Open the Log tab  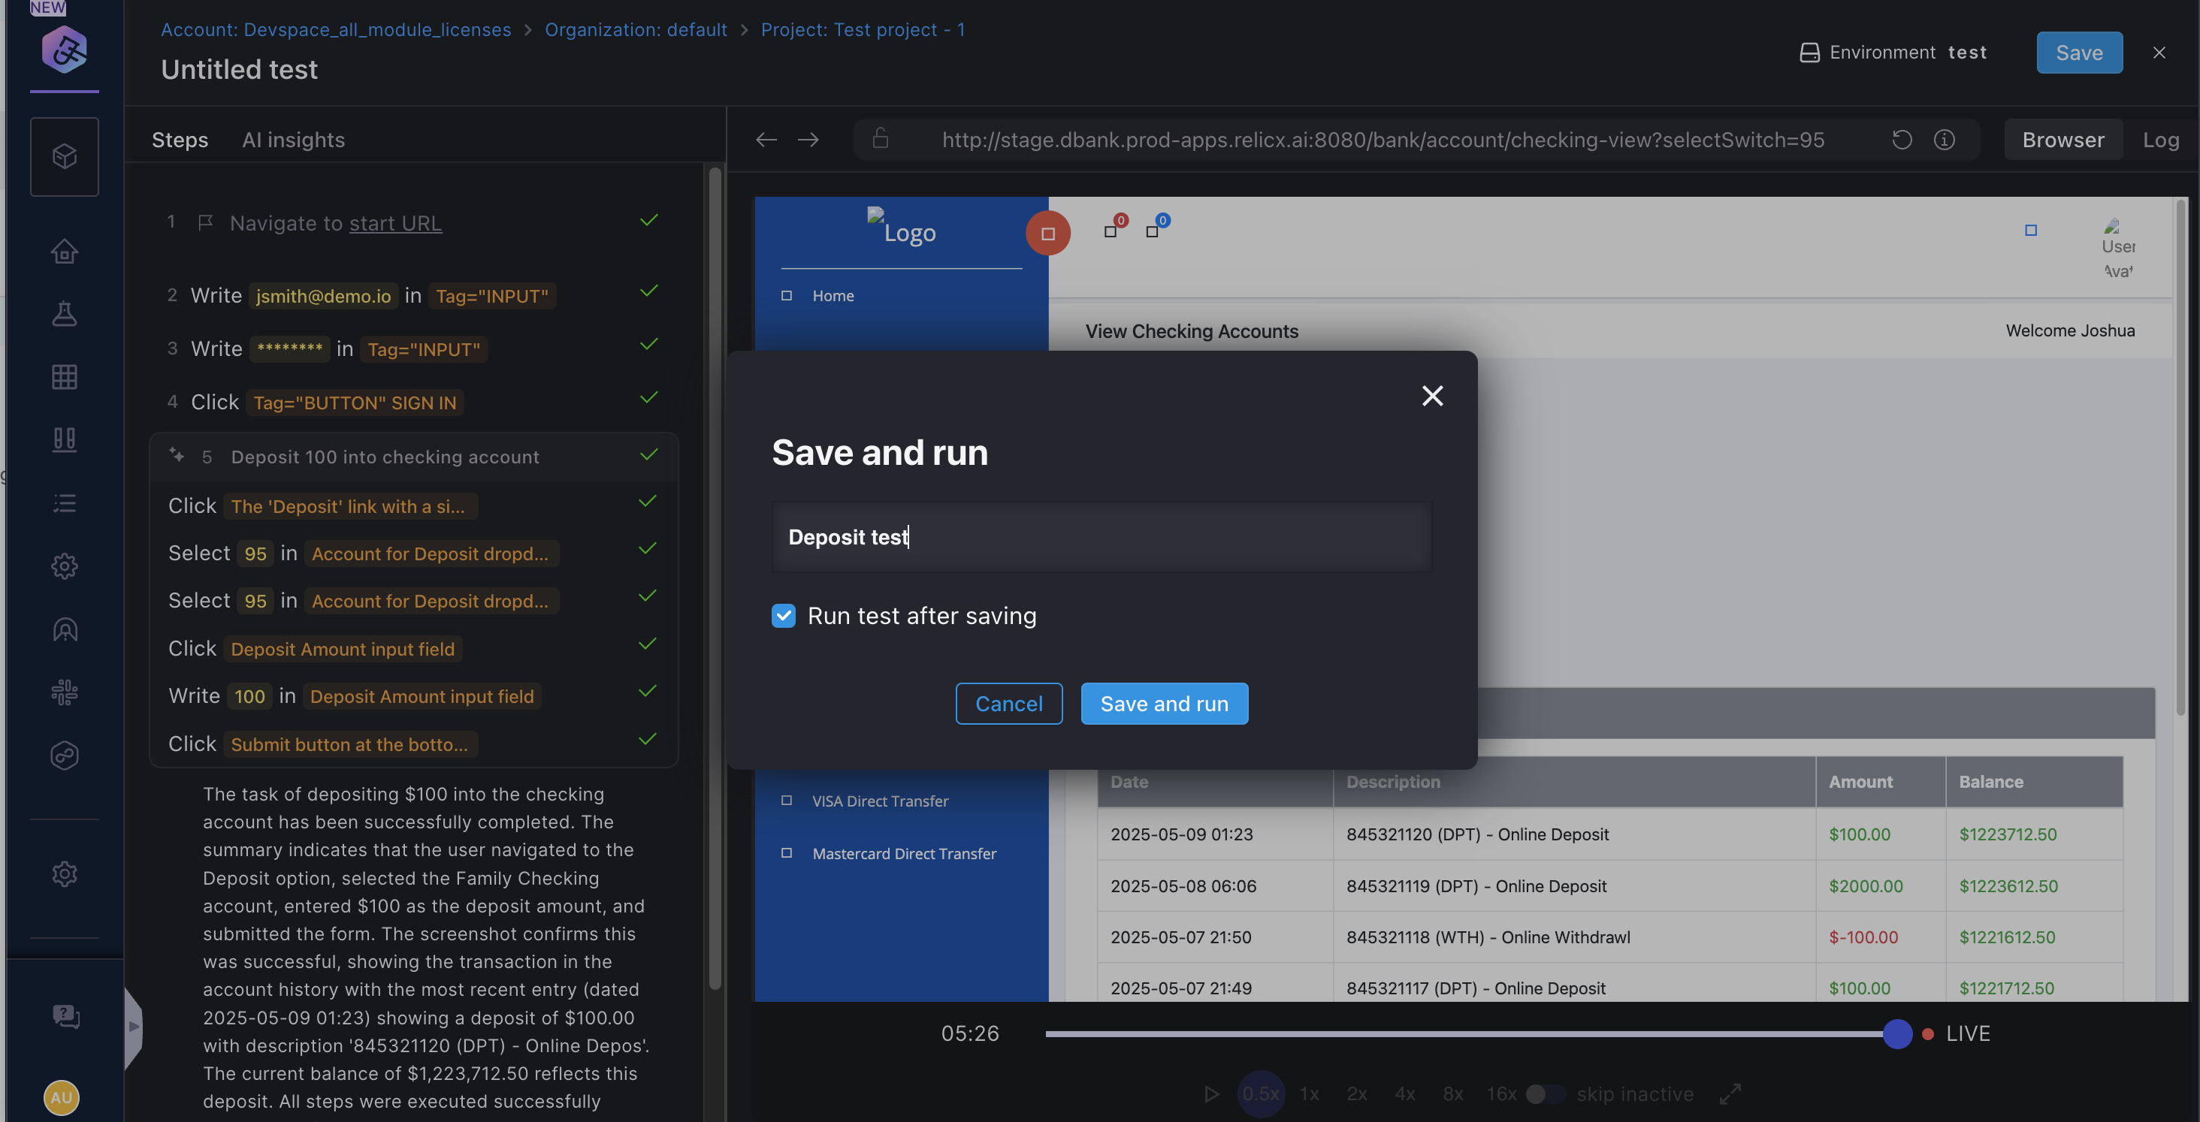tap(2160, 139)
